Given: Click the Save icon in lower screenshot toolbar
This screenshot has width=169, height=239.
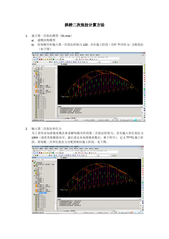Looking at the screenshot, I should [37, 155].
